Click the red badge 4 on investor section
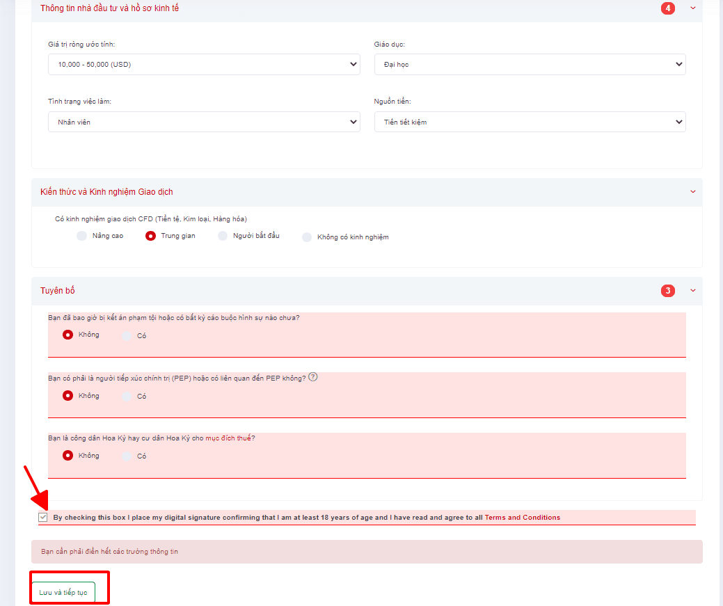 click(x=667, y=8)
